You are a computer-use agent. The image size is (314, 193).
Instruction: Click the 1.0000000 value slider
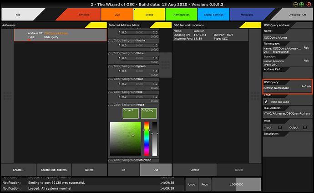click(x=236, y=184)
